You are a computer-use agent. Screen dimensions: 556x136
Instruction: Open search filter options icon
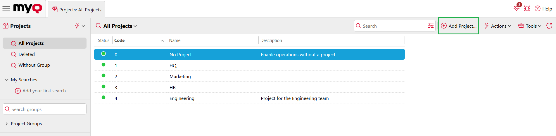[x=431, y=26]
